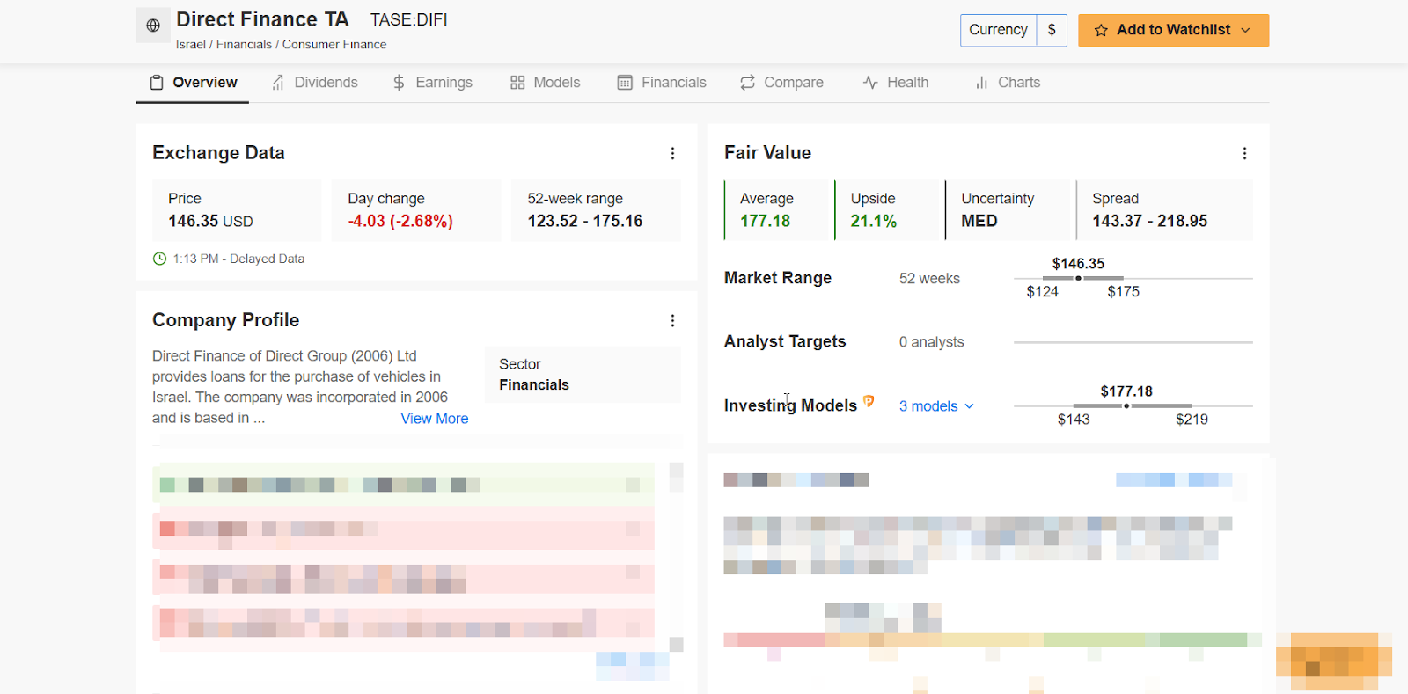This screenshot has width=1408, height=694.
Task: Click the Investing Models info badge icon
Action: [x=869, y=400]
